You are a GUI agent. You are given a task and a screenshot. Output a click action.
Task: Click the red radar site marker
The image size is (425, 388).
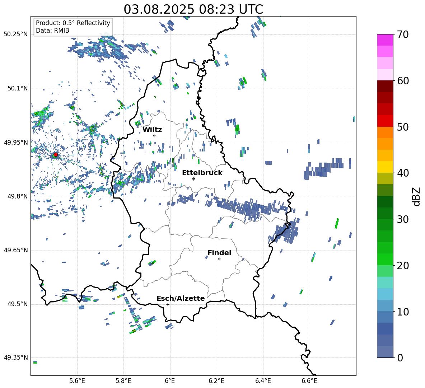56,155
